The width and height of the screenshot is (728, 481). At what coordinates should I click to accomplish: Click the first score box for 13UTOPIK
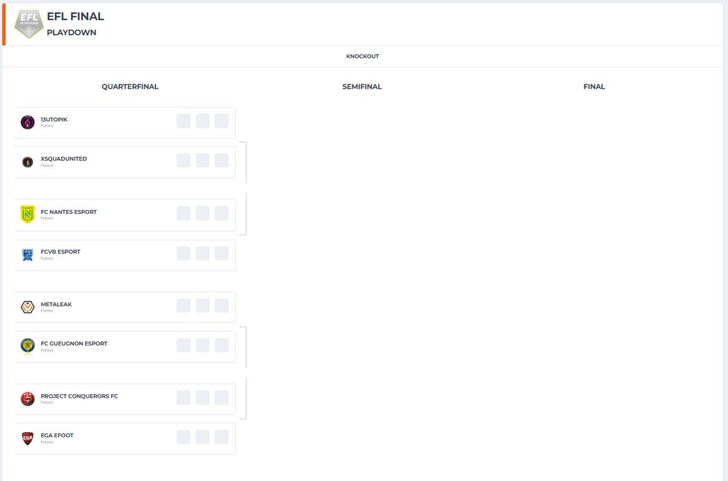click(184, 121)
